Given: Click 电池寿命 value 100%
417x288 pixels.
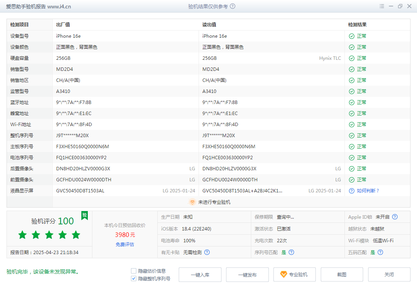Looking at the screenshot, I should click(x=189, y=240).
